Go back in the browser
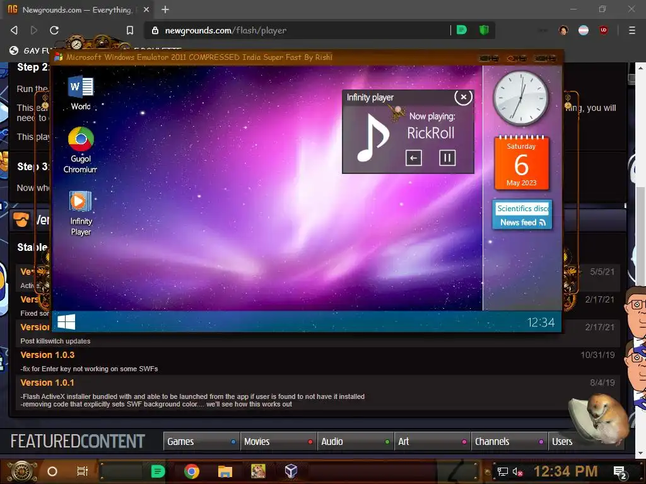 coord(14,30)
